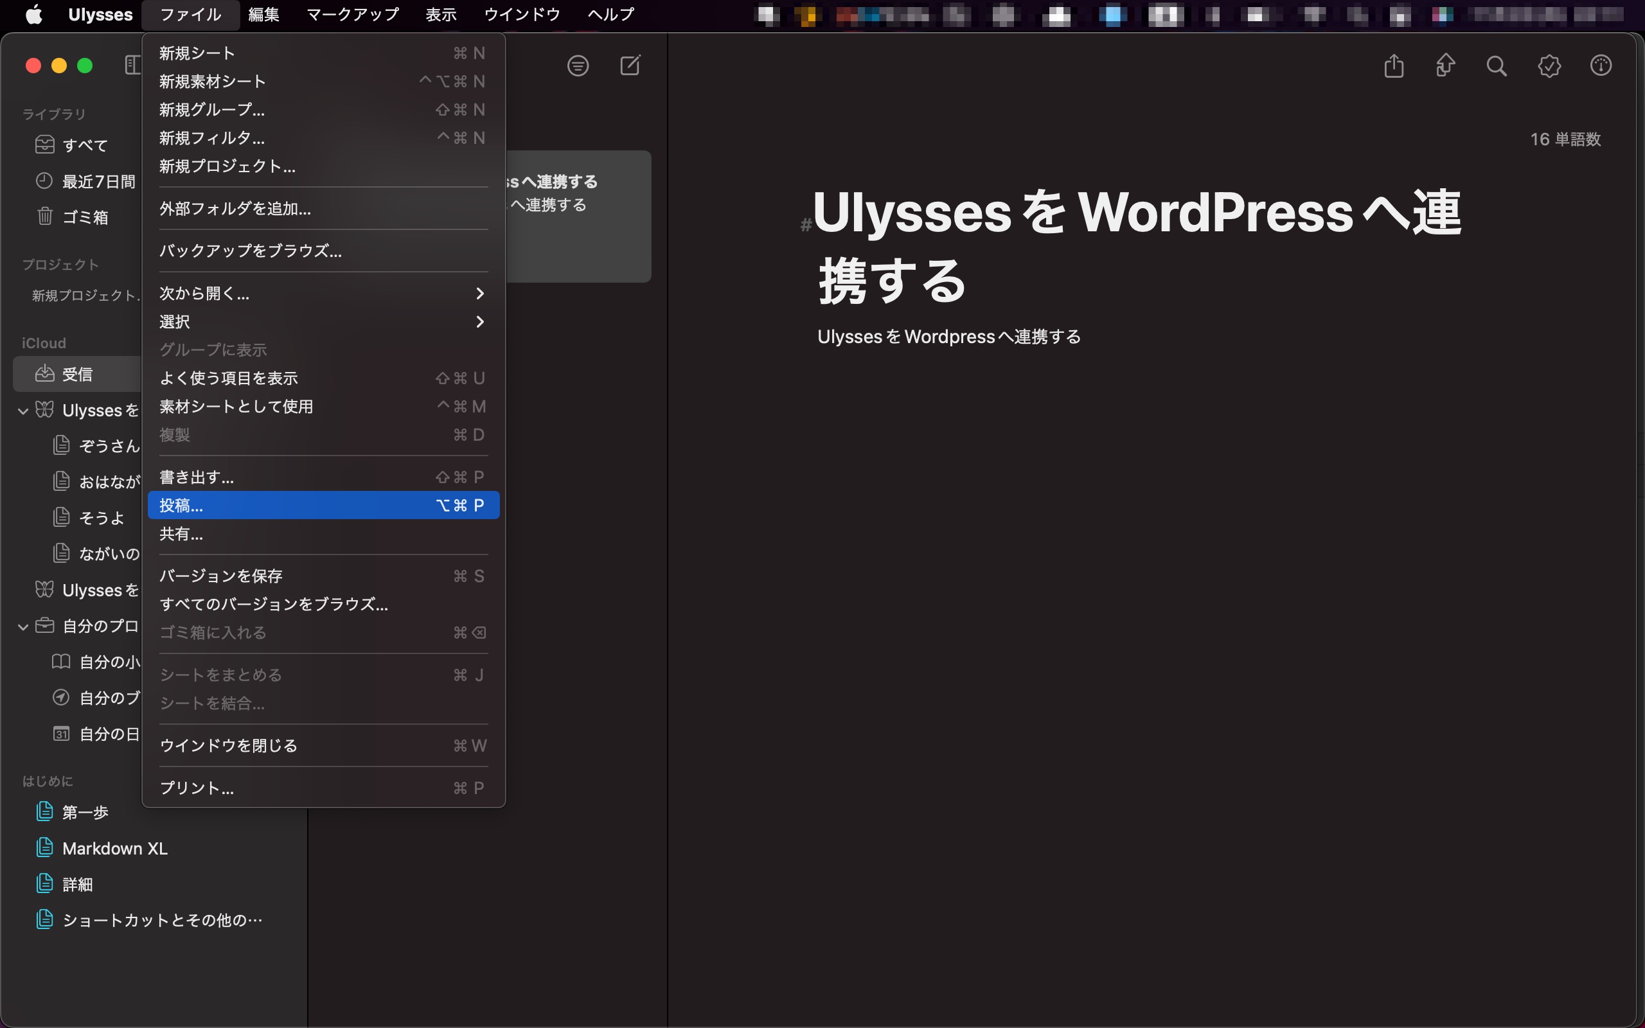Choose 素材シートとして使用 menu item
This screenshot has height=1028, width=1645.
coord(324,407)
